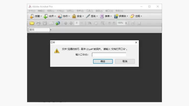Image resolution: width=189 pixels, height=106 pixels.
Task: Minimize the Adobe Acrobat Pro window
Action: tap(141, 6)
